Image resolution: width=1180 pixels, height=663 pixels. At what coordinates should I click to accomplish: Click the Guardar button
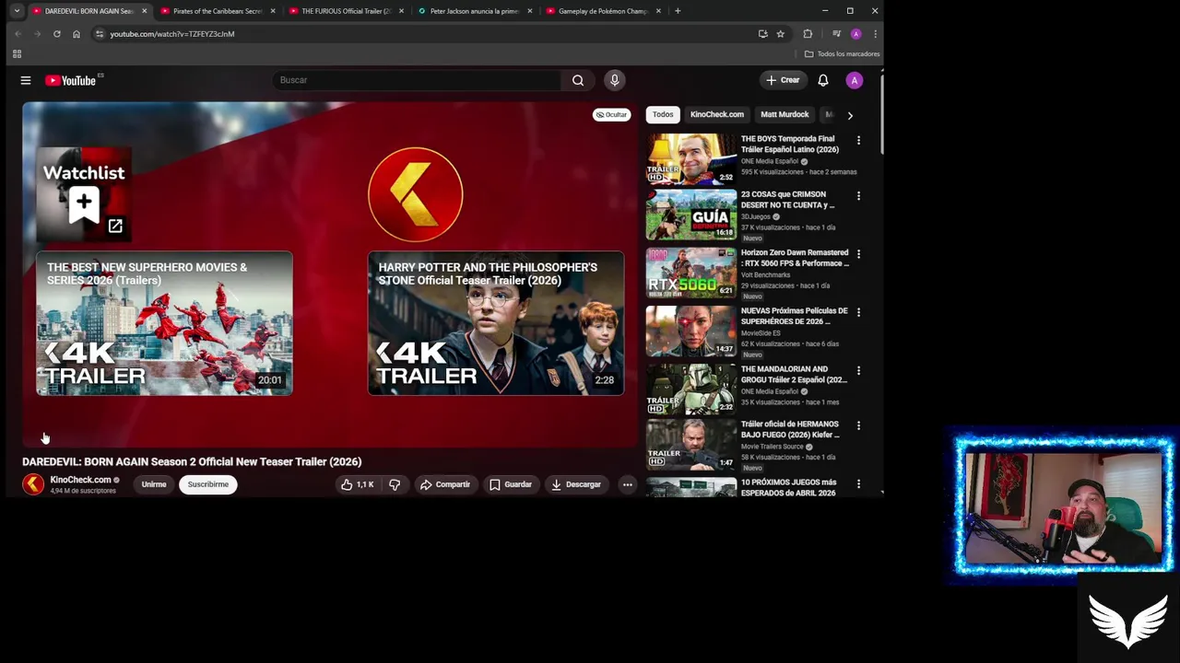[511, 484]
